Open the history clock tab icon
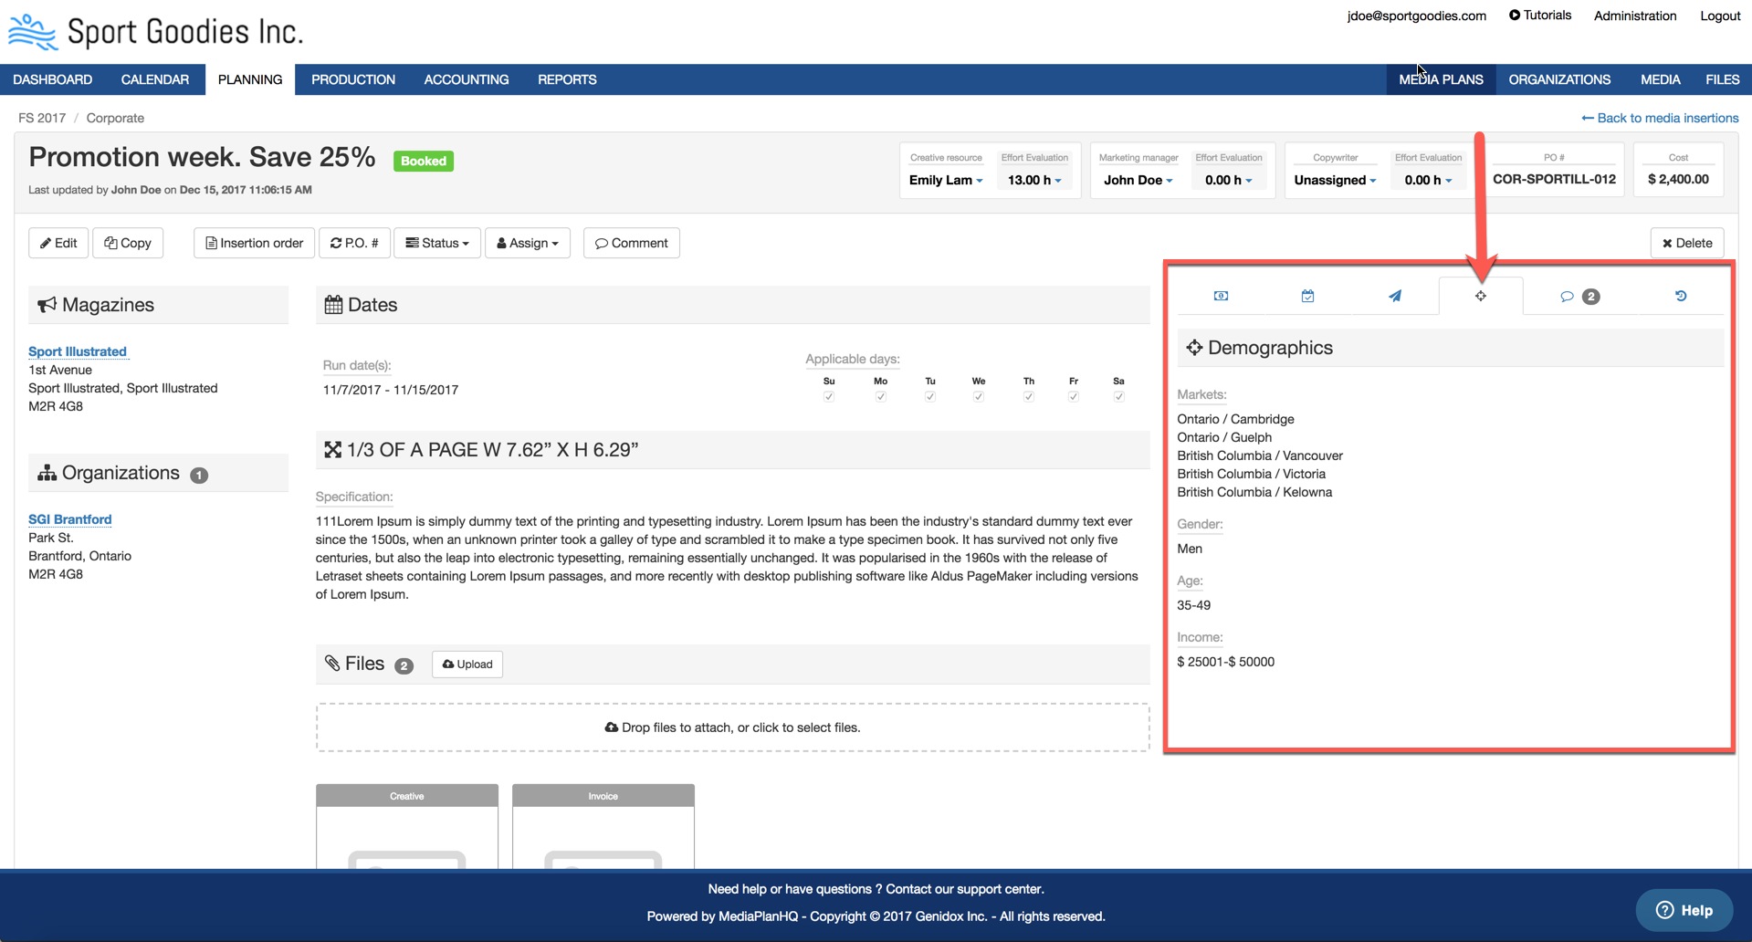The height and width of the screenshot is (942, 1752). pos(1680,296)
